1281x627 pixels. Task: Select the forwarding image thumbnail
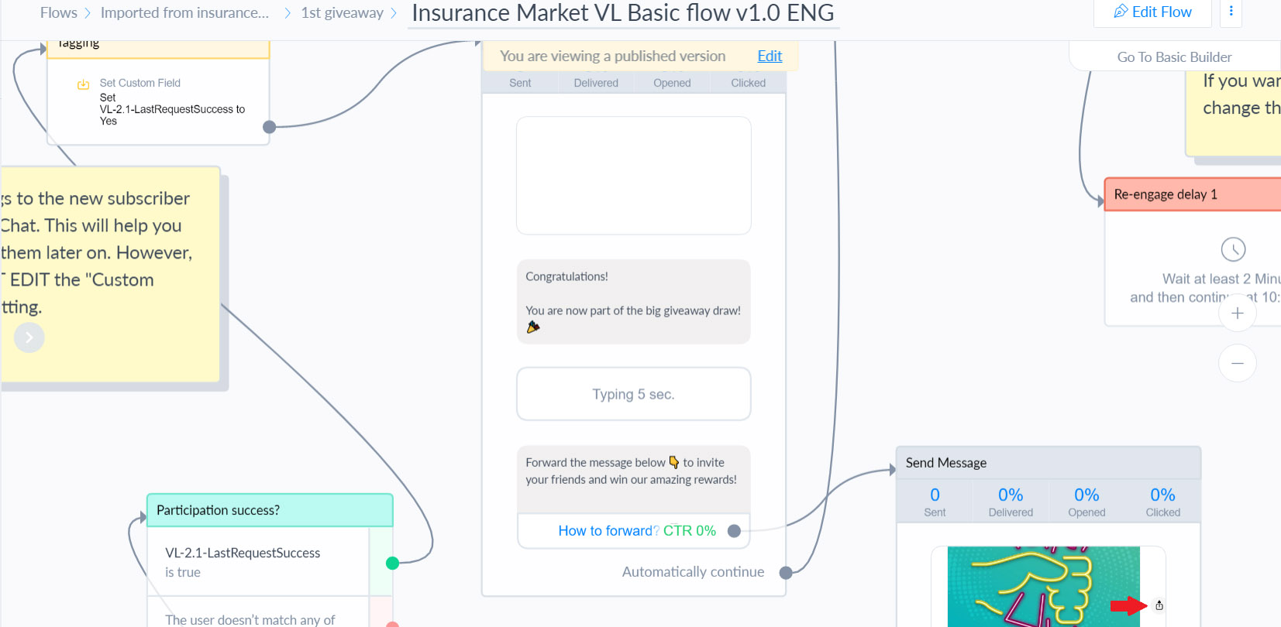1043,587
